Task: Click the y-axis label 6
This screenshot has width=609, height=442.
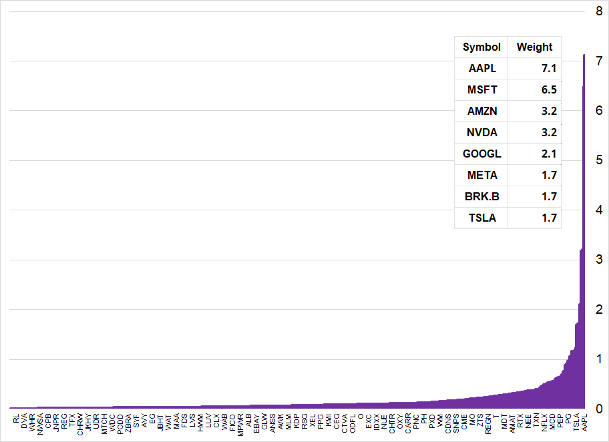Action: (599, 111)
